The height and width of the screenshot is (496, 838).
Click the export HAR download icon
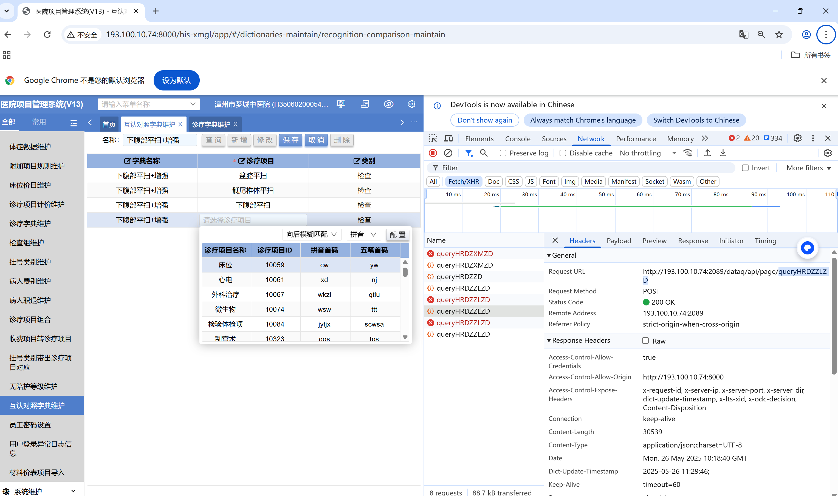[x=723, y=153]
